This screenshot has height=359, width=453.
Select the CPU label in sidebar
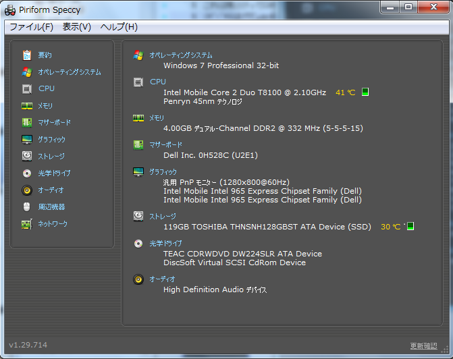point(47,88)
